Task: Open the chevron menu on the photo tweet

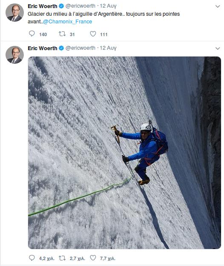Action: pyautogui.click(x=218, y=48)
